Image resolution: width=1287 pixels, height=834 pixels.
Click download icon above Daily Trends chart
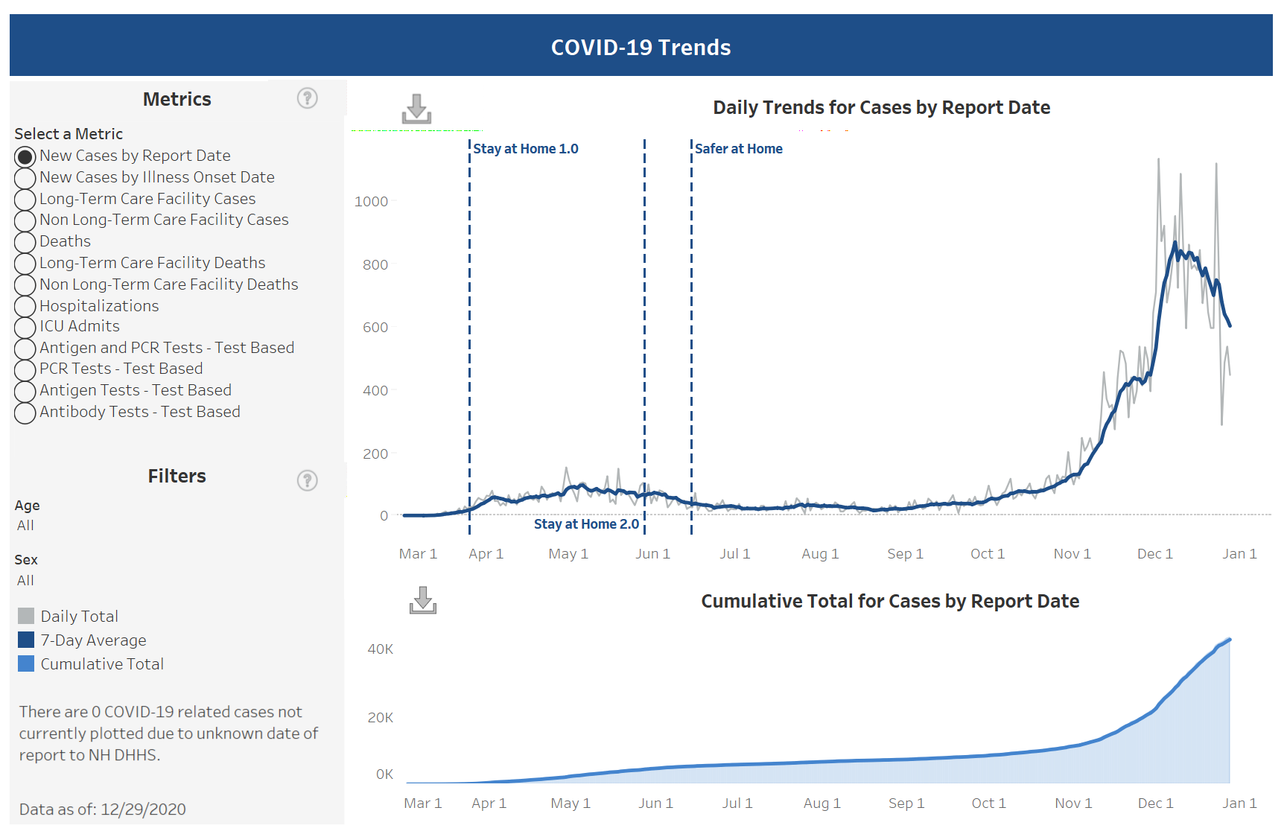pyautogui.click(x=416, y=109)
